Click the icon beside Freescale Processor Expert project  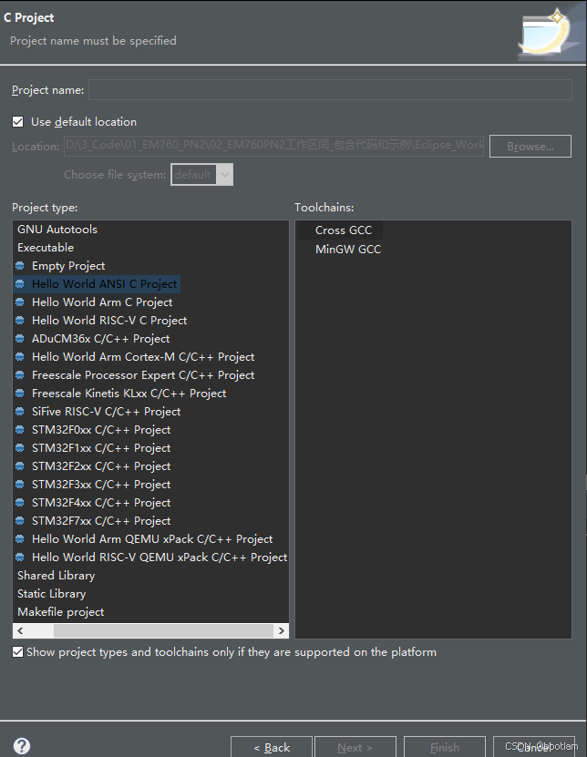pyautogui.click(x=20, y=375)
